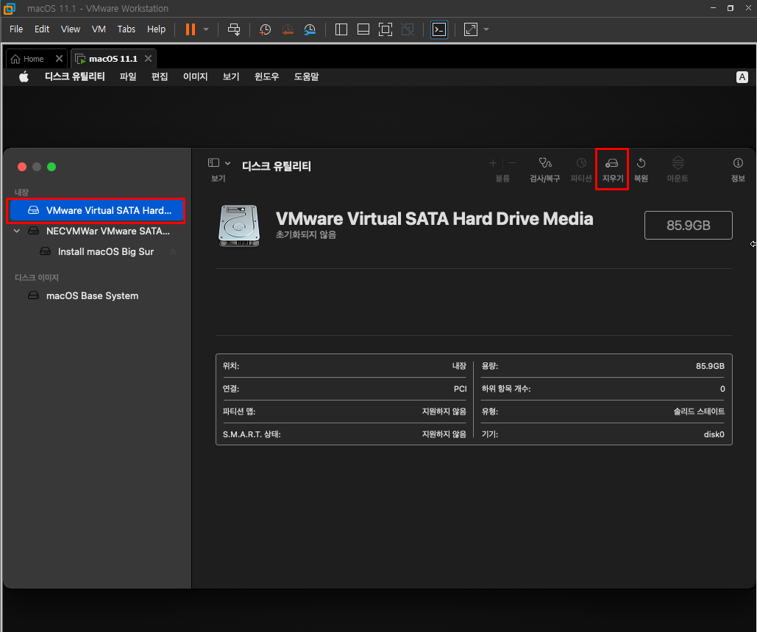
Task: Click the remove volume minus icon
Action: tap(512, 163)
